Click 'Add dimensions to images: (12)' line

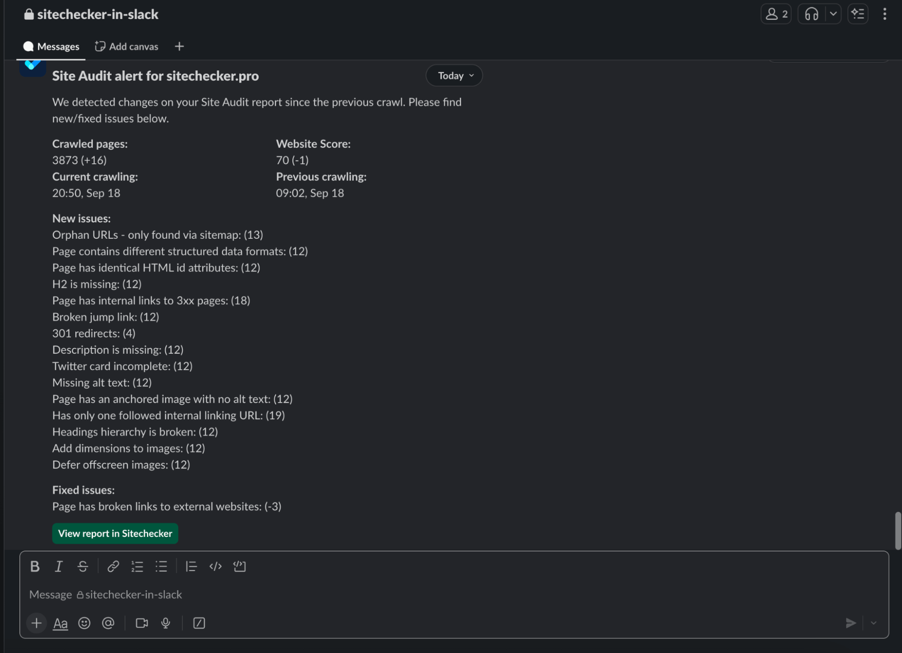pos(129,448)
